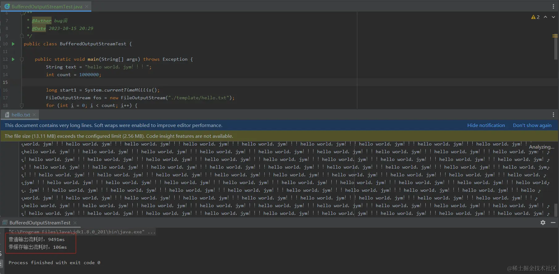Close the BufferedOutputStreamTest run tab
Image resolution: width=559 pixels, height=274 pixels.
click(x=75, y=223)
